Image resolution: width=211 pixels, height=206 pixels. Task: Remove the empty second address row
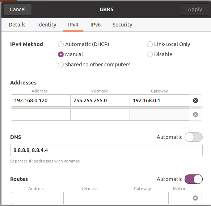195,115
